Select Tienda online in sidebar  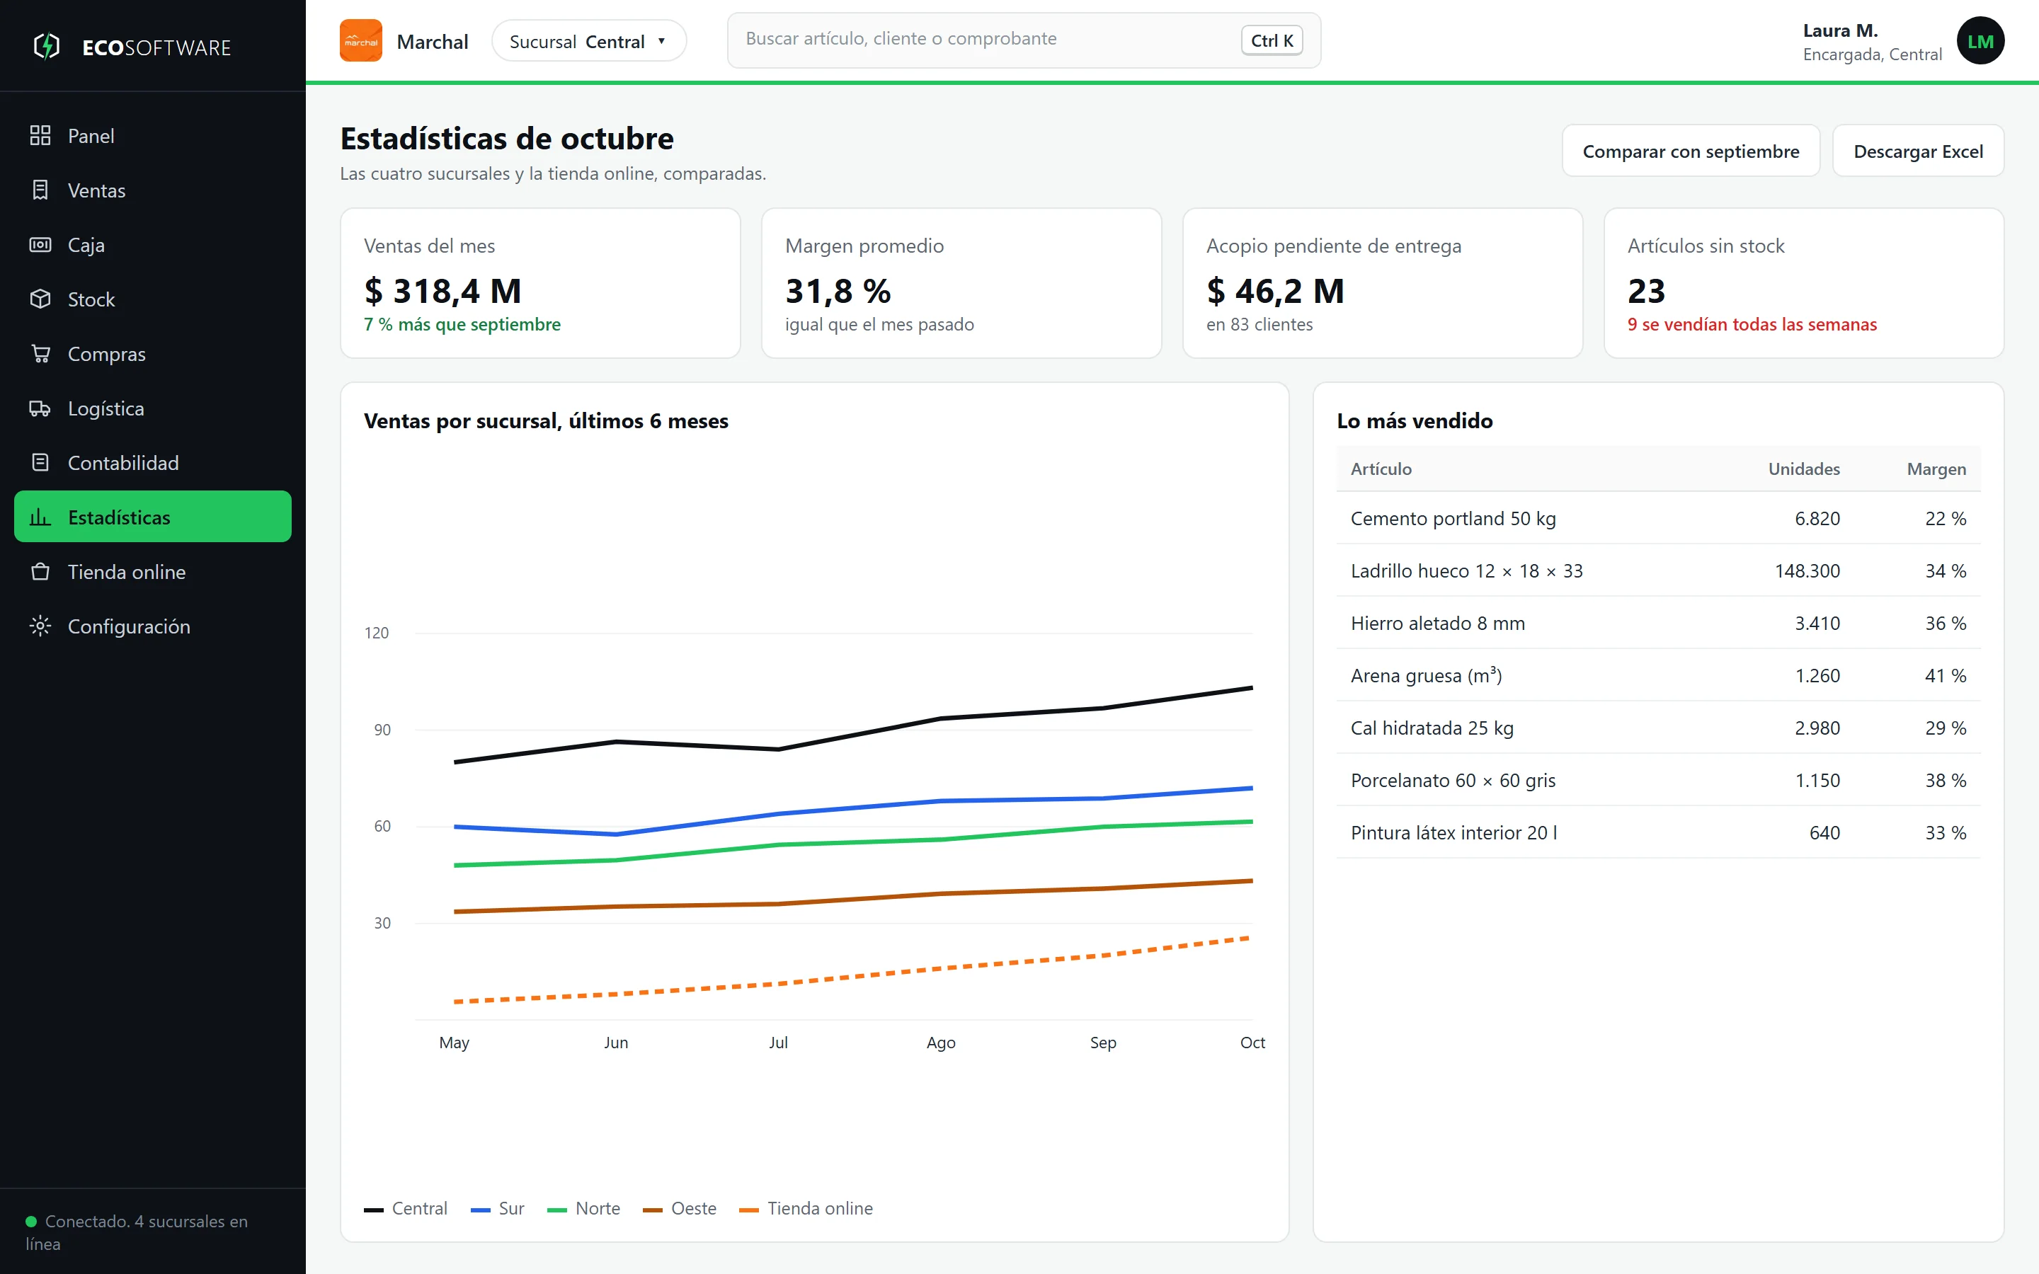pyautogui.click(x=152, y=572)
